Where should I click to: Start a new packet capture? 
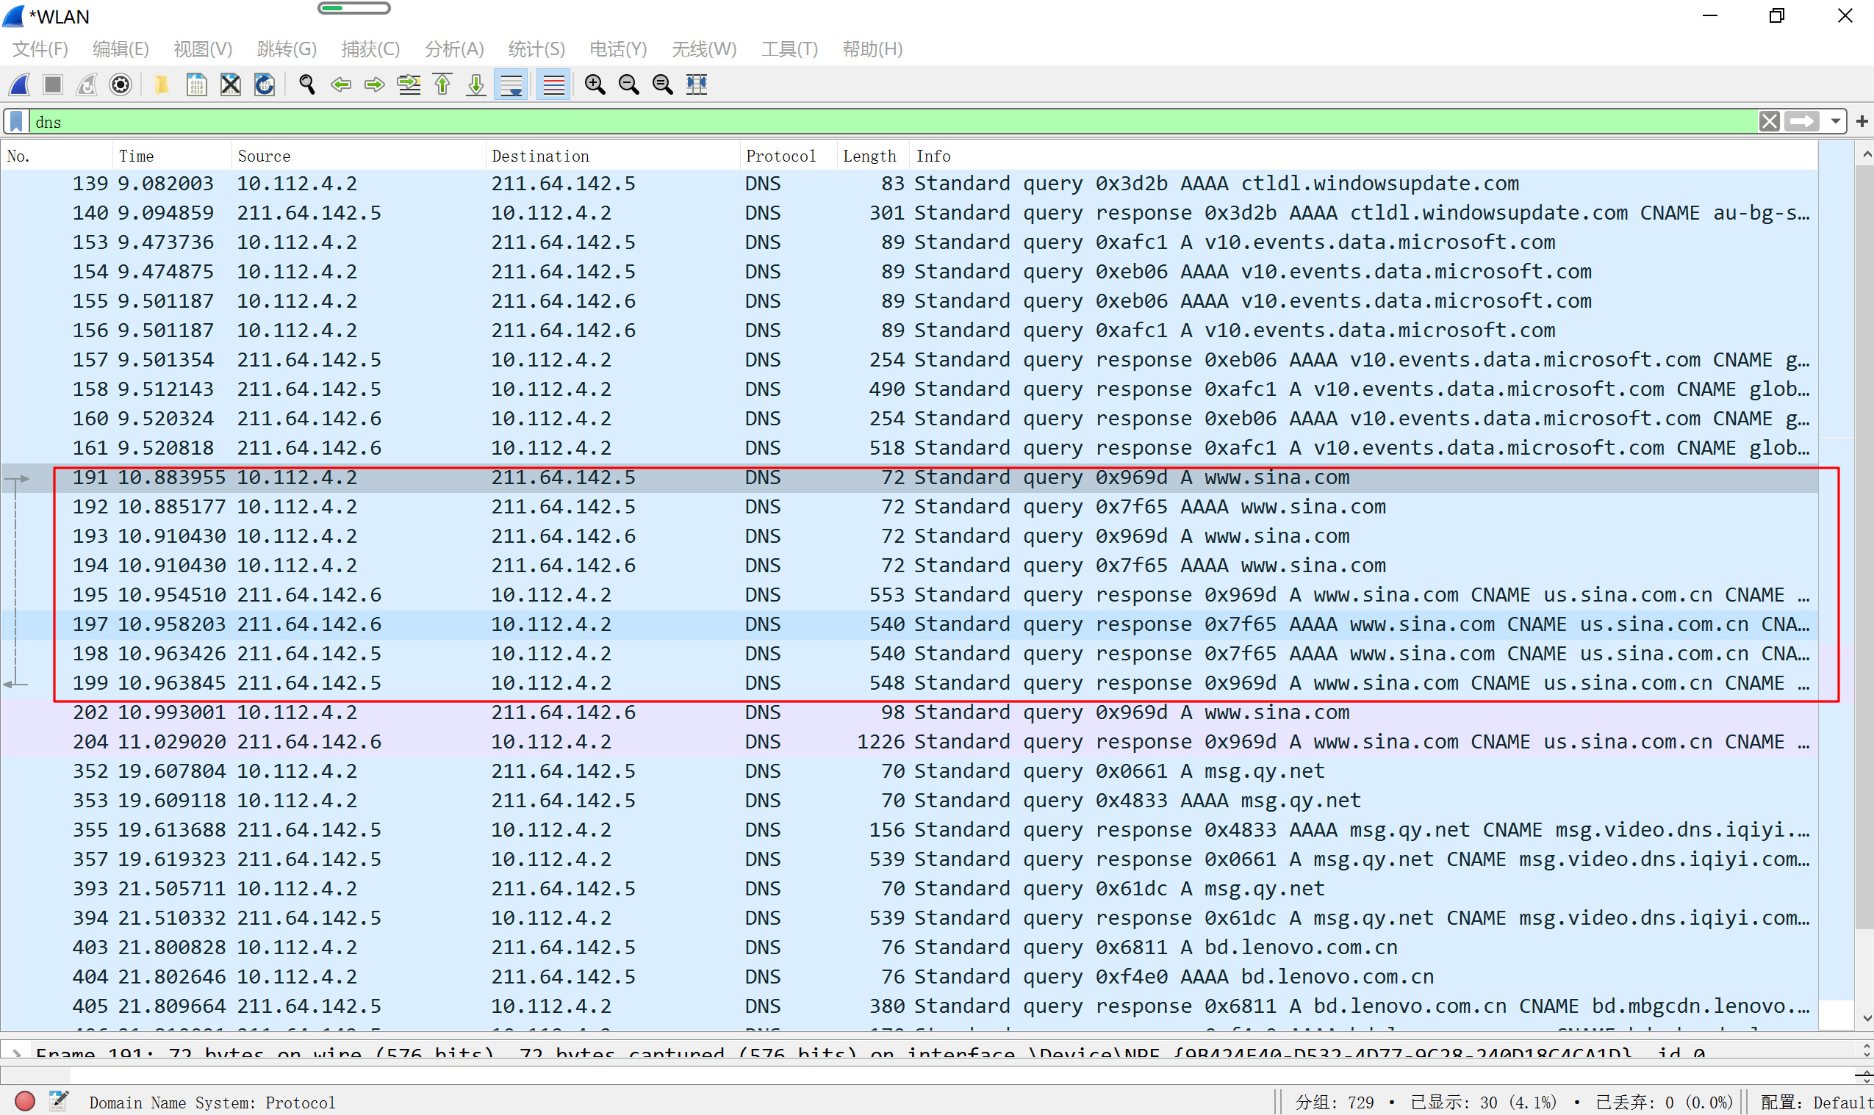[x=18, y=84]
